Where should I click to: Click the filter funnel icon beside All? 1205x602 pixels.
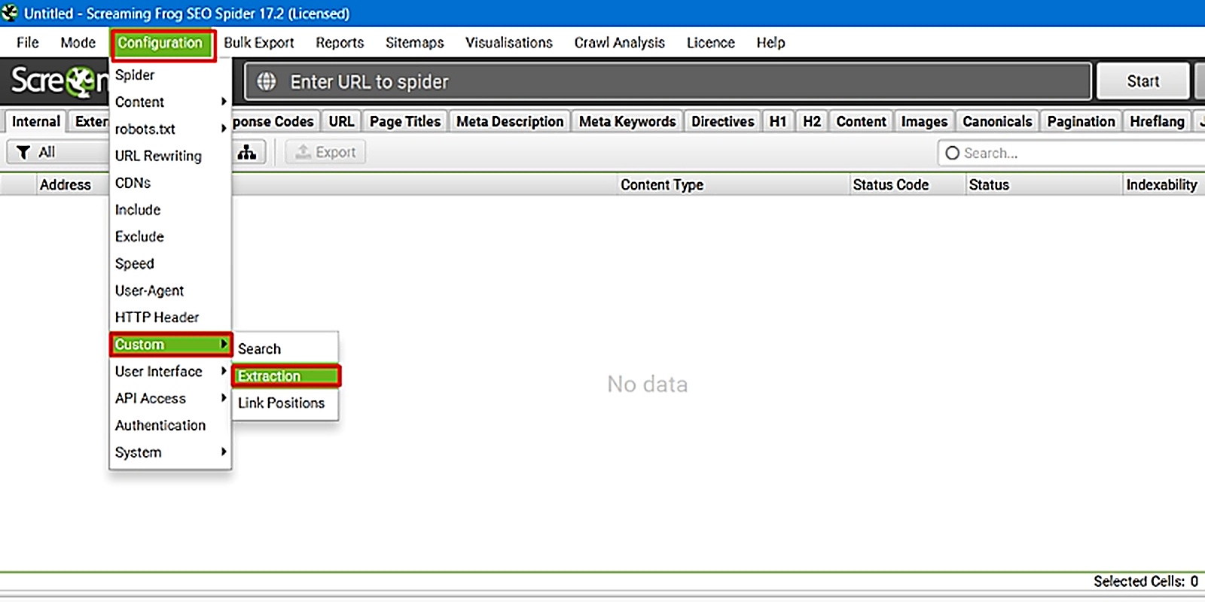(x=23, y=153)
